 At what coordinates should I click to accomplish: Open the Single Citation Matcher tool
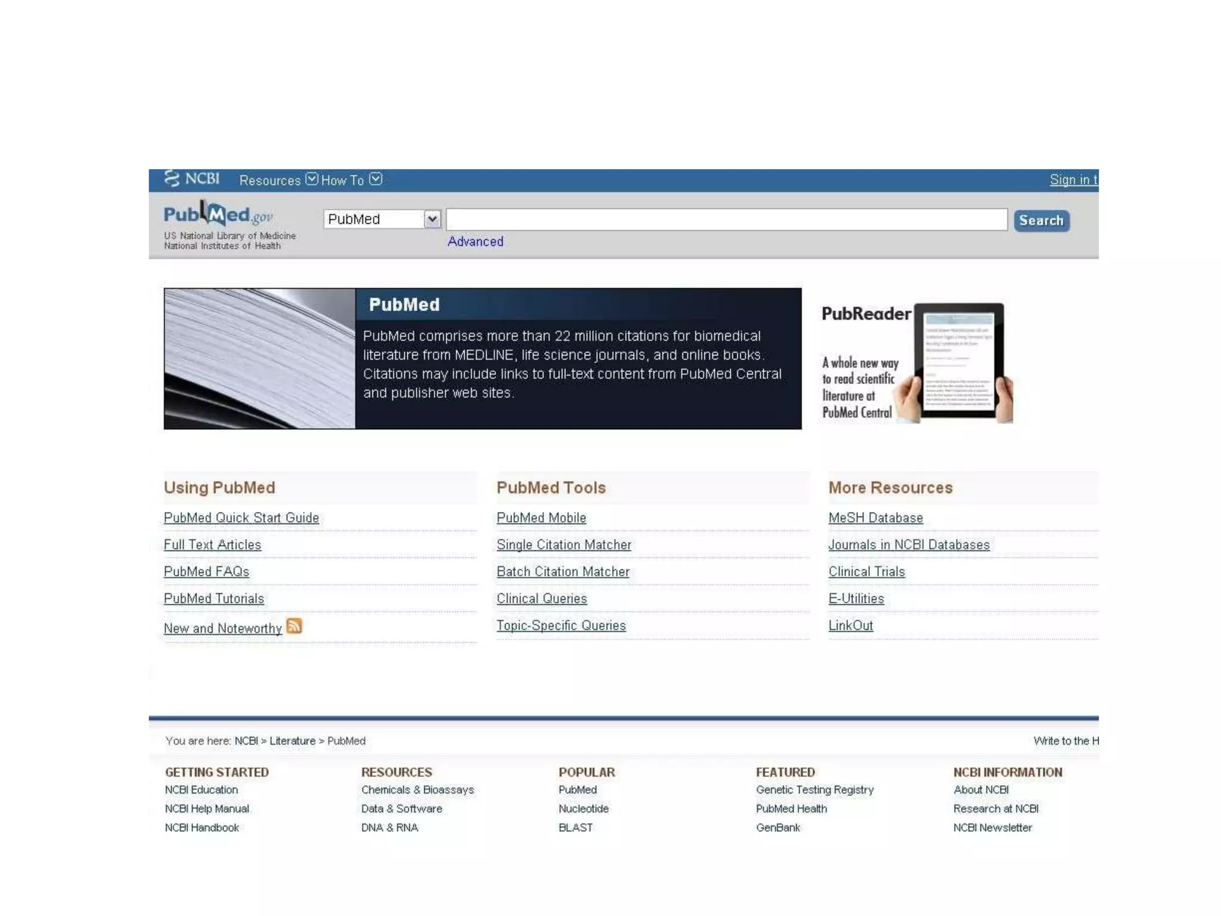563,544
